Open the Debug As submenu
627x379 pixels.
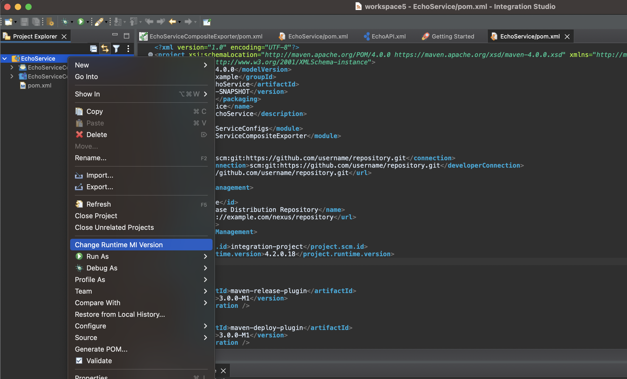tap(141, 268)
